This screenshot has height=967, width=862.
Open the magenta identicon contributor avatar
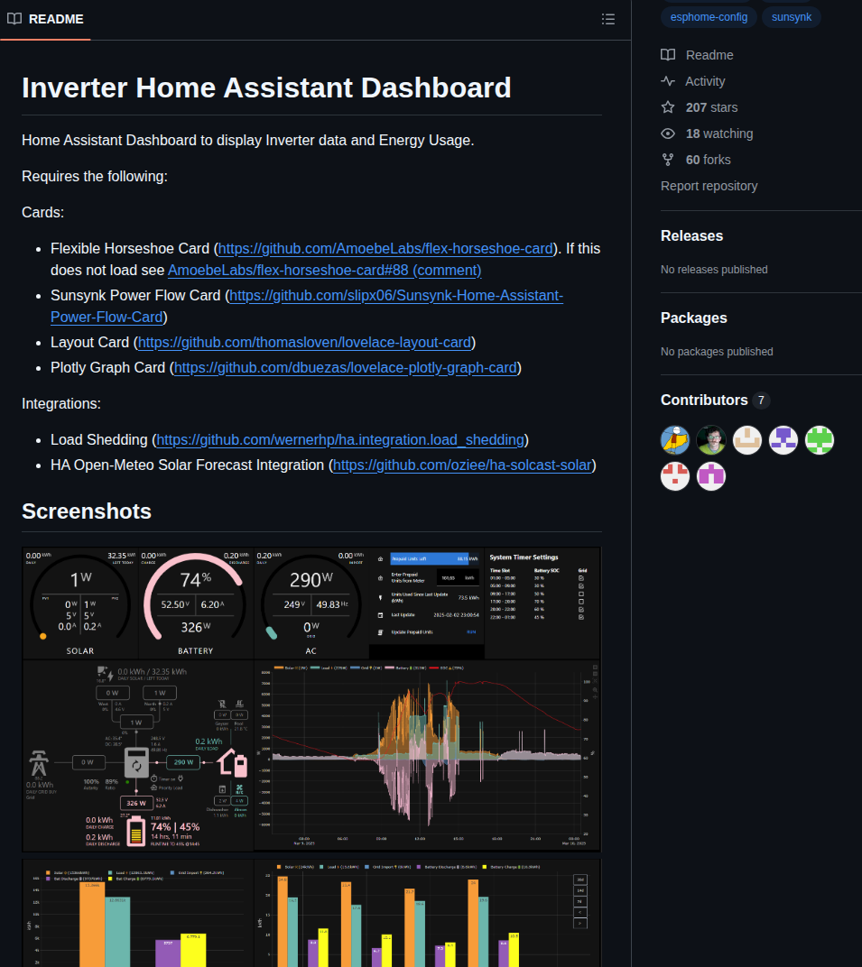[711, 476]
